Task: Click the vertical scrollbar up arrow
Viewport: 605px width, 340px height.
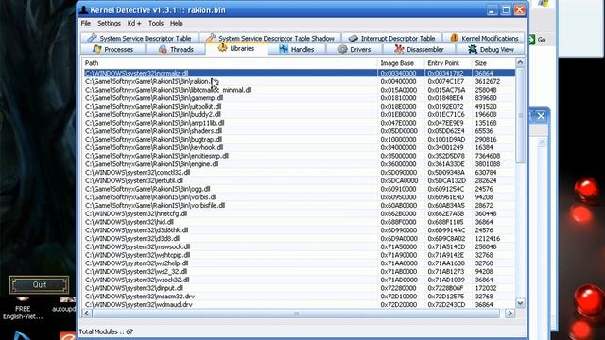Action: click(520, 62)
